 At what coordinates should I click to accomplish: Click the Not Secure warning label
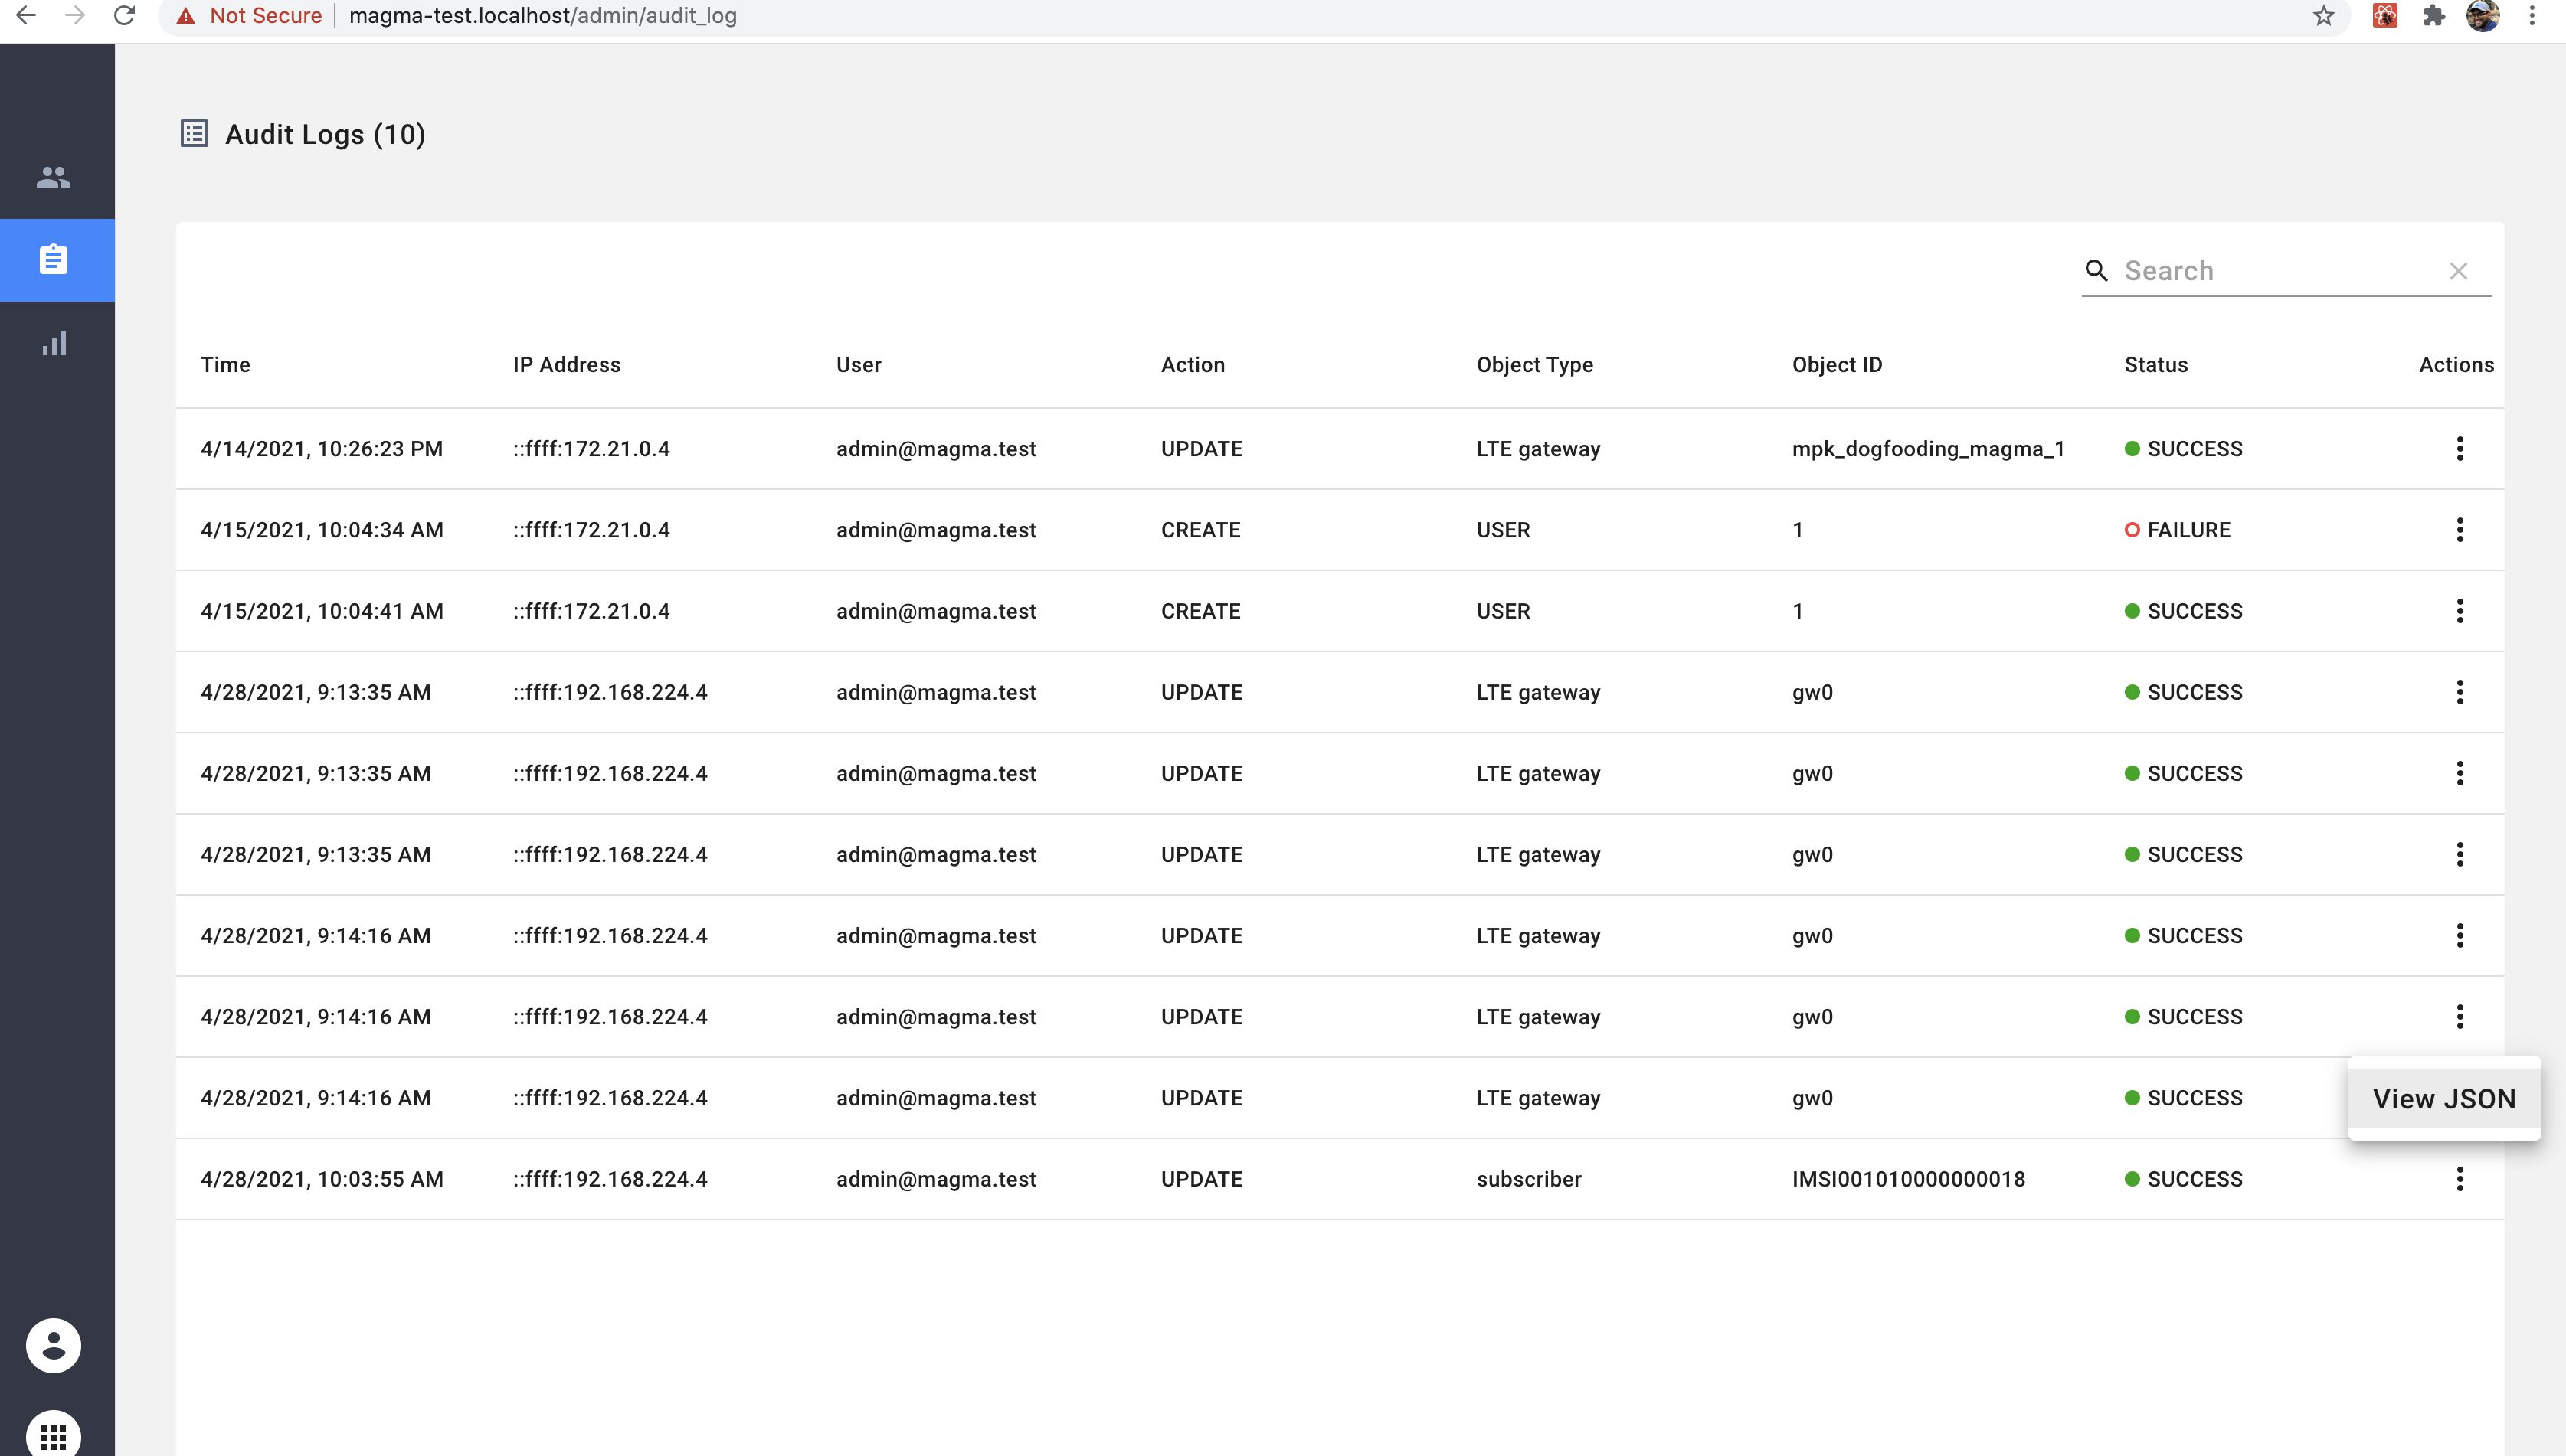(252, 16)
